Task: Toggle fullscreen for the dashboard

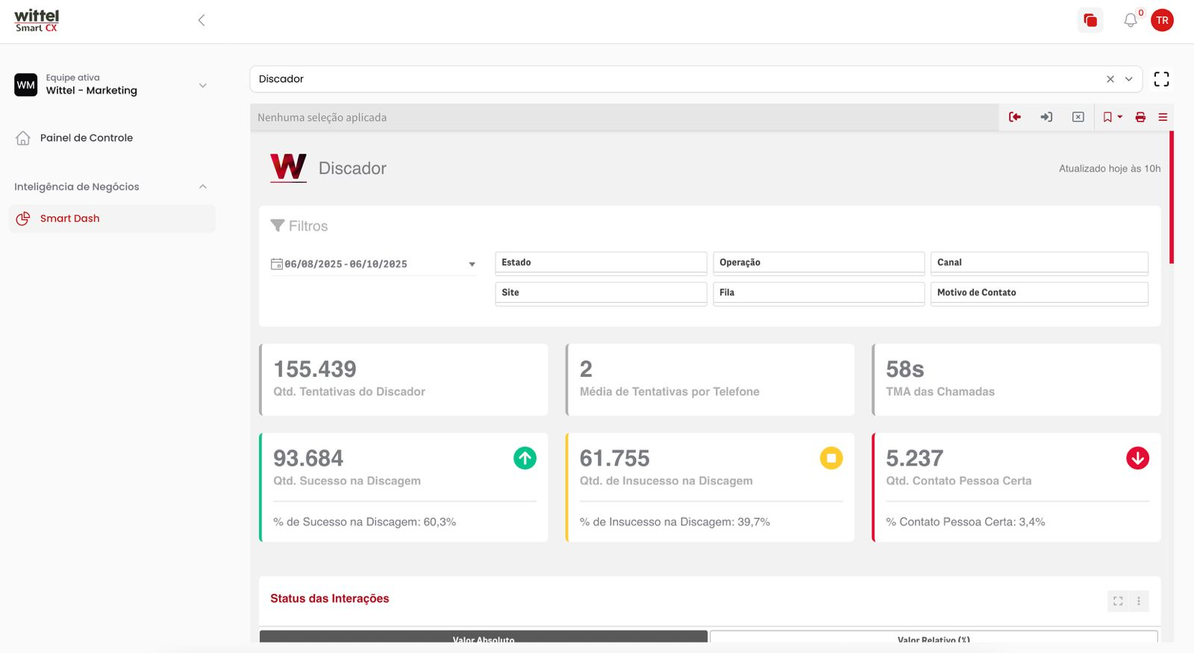Action: click(x=1161, y=79)
